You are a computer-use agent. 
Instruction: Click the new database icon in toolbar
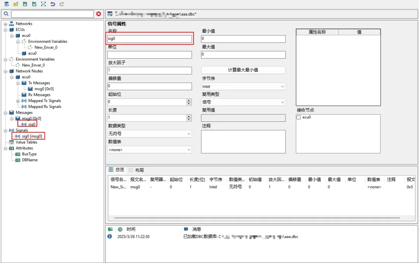7,4
